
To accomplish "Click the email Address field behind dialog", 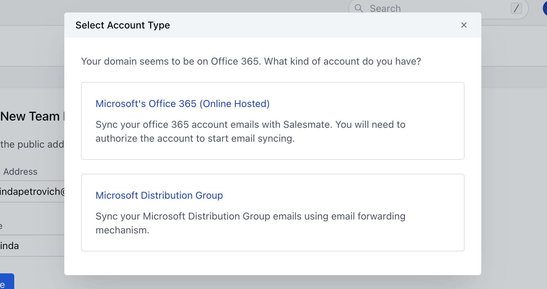I will coord(32,191).
